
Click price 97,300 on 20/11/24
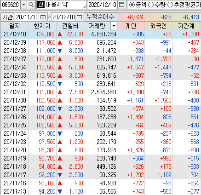(x=47, y=133)
